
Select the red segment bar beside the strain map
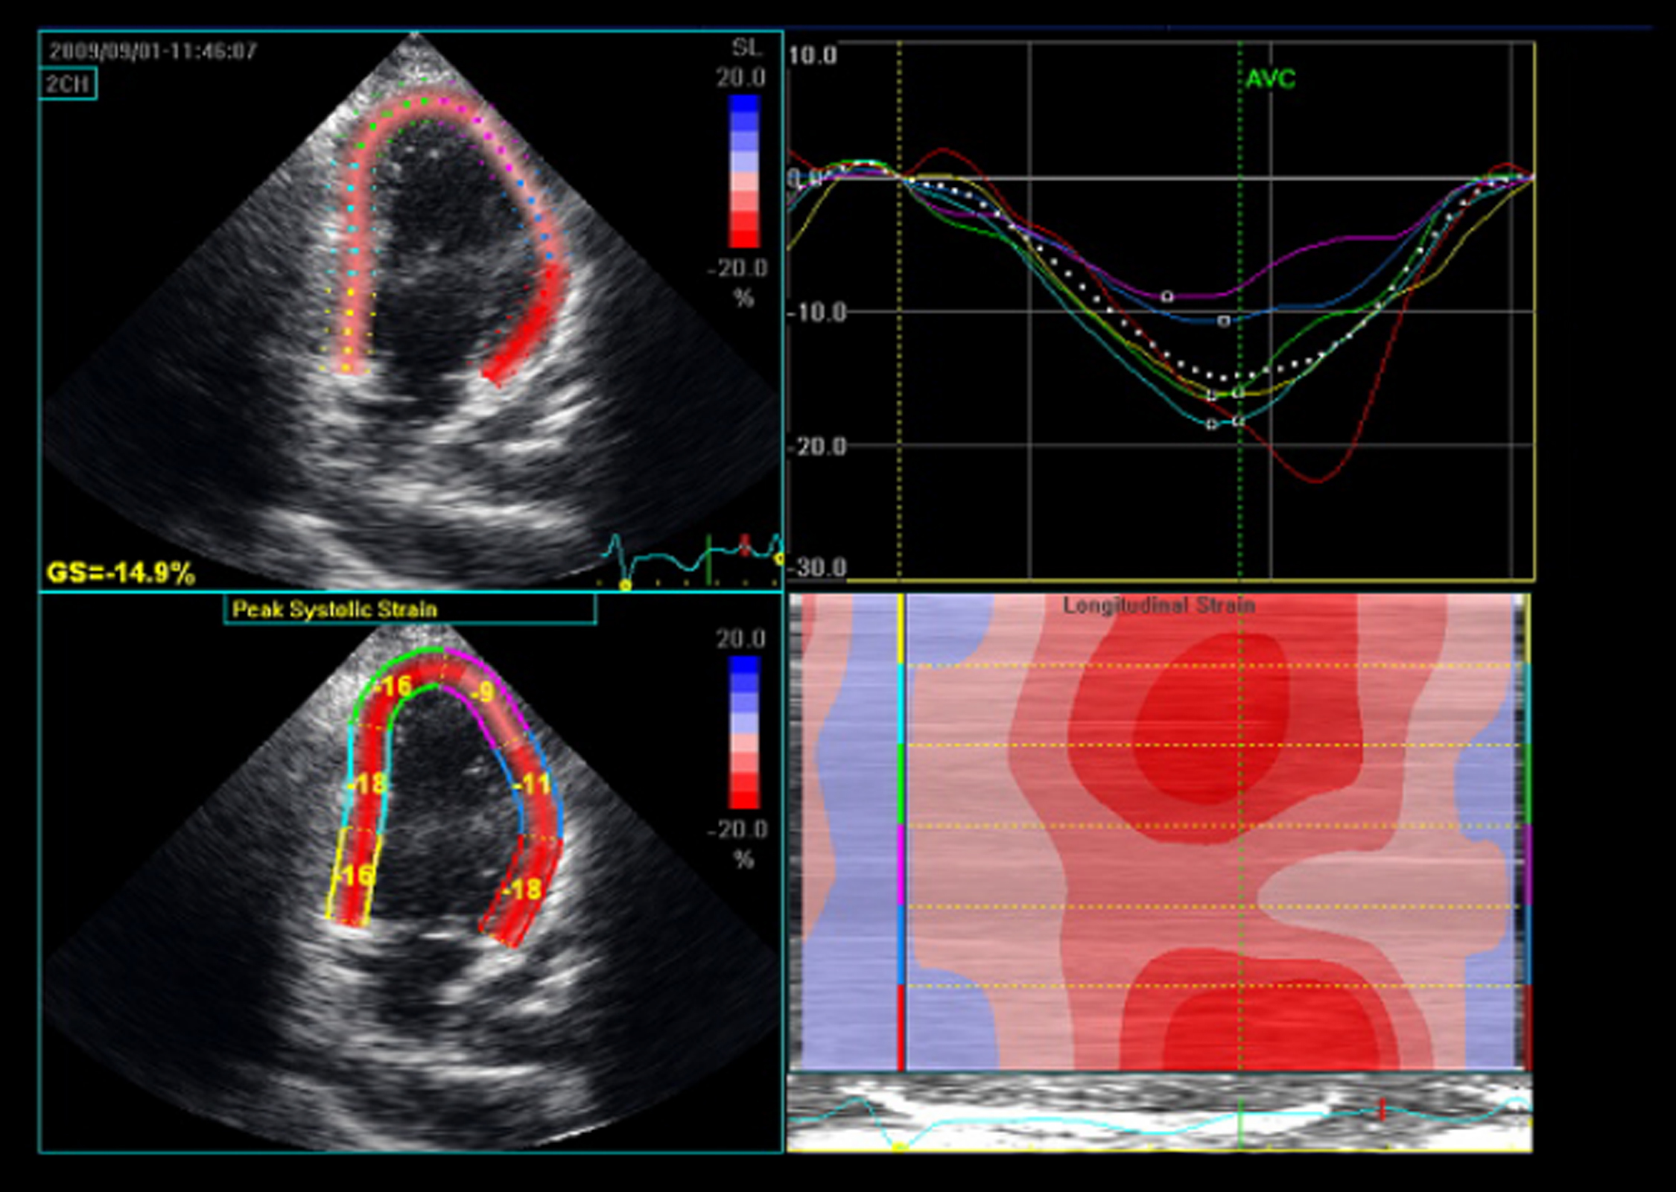[901, 1027]
